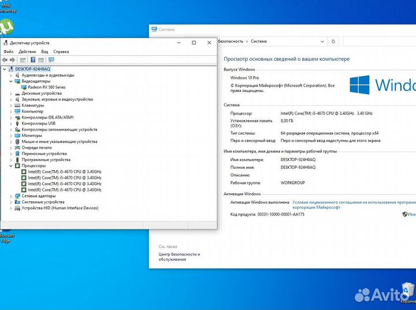Select Контроллеры запоминающих устройств icon

coord(17,130)
